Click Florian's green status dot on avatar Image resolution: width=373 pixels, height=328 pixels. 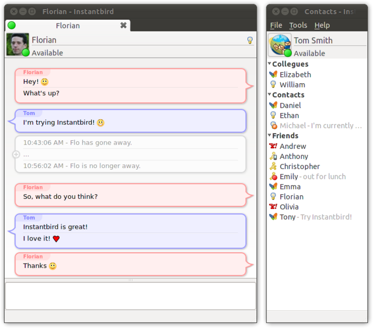pyautogui.click(x=26, y=53)
